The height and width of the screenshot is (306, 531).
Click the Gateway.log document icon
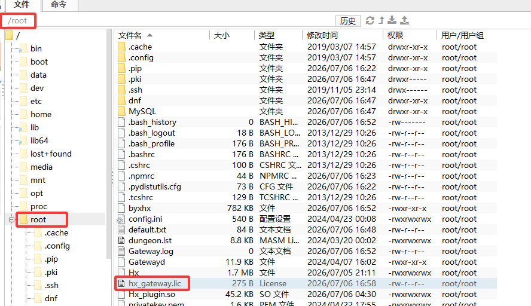click(x=121, y=252)
